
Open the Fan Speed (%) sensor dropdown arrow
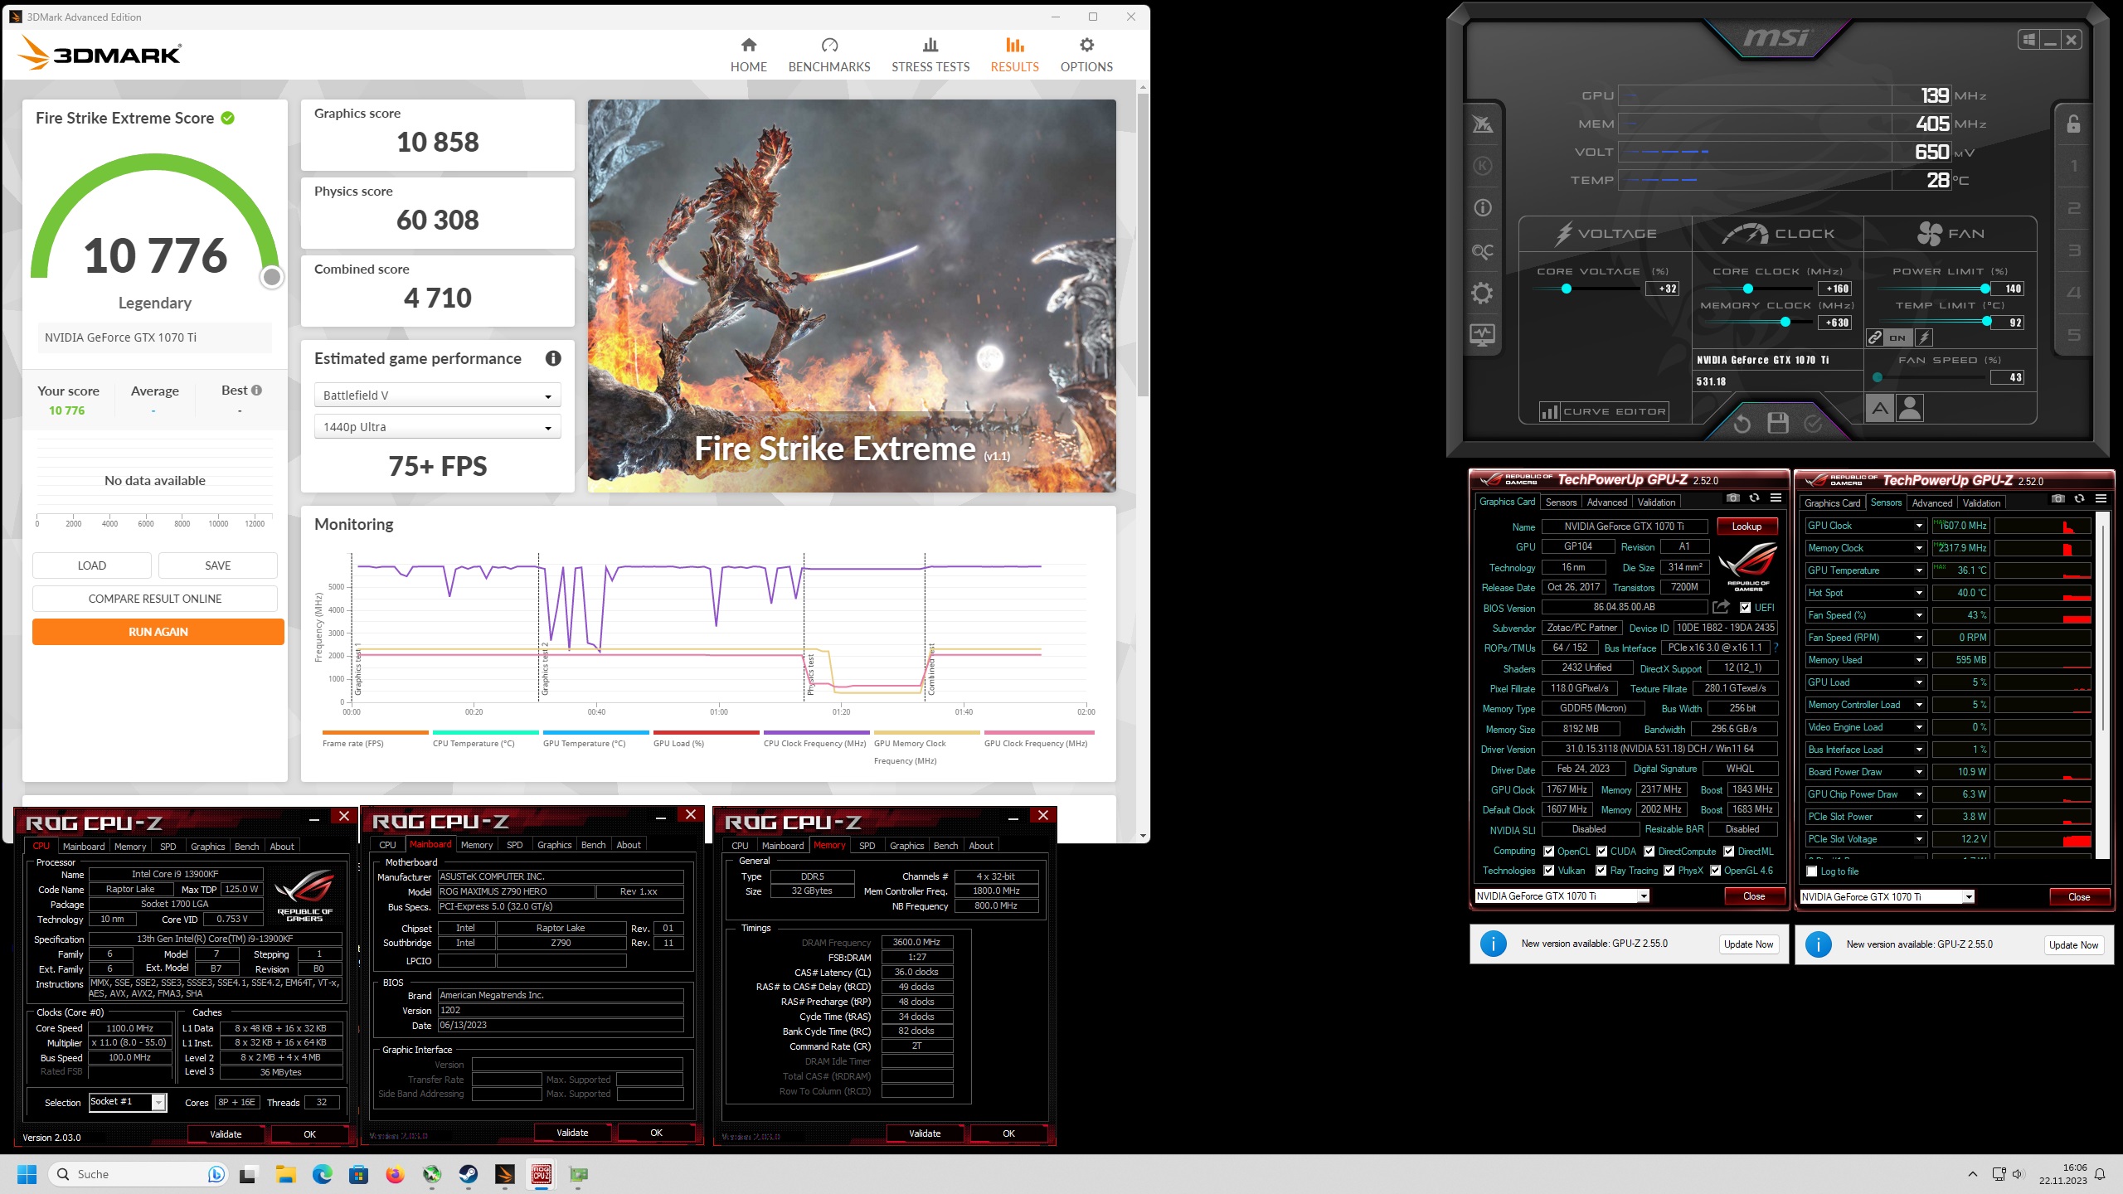coord(1919,615)
